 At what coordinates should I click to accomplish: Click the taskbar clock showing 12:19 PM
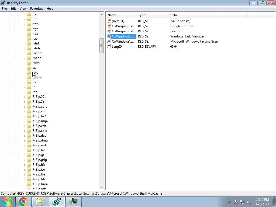[x=262, y=202]
